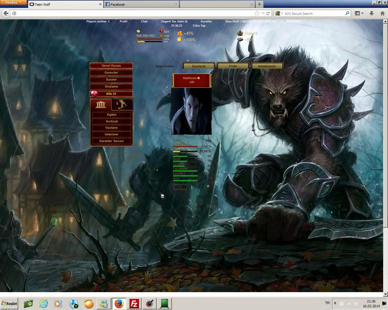Bookmark this page with the star icon
Viewport: 388px width, 310px height.
click(x=257, y=13)
